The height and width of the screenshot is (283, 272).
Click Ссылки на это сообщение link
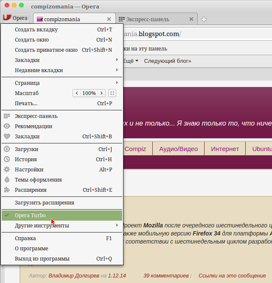coord(232,276)
